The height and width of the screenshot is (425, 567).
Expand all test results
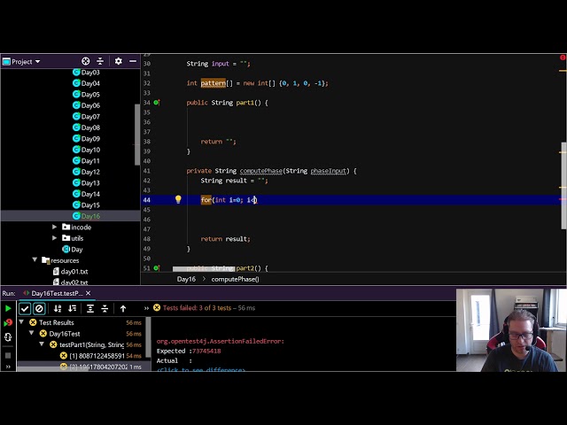(x=90, y=308)
